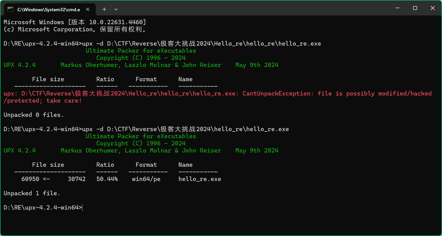This screenshot has width=442, height=236.
Task: Click the 'win64/pe' format value
Action: (146, 179)
